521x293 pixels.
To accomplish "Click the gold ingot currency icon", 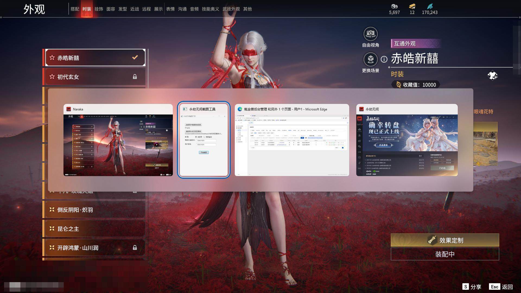I will pyautogui.click(x=412, y=6).
